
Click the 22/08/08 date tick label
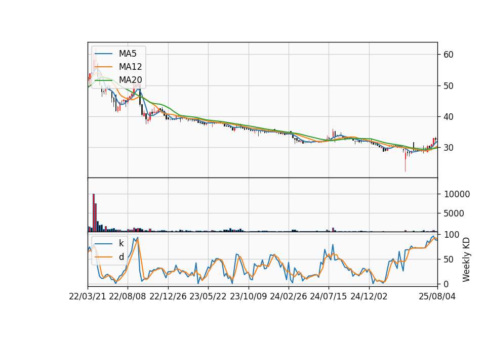128,296
